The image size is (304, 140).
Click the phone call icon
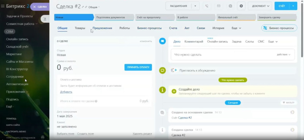[x=207, y=6]
